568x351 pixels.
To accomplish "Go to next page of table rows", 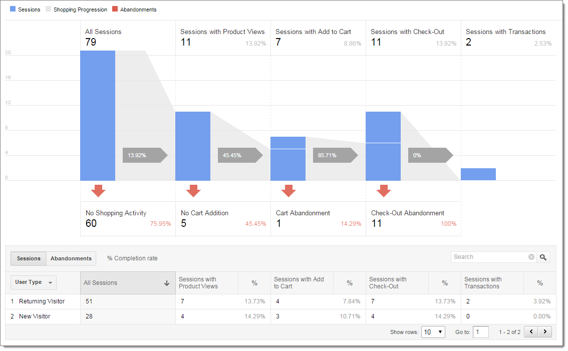I will (544, 332).
